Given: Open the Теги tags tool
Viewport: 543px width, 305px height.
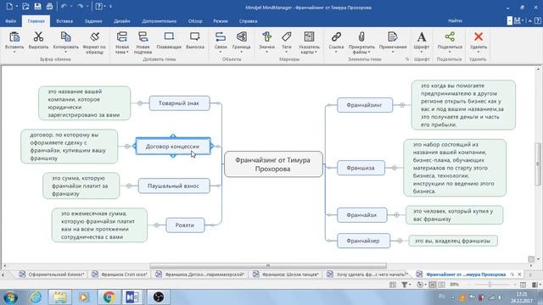Looking at the screenshot, I should point(287,36).
